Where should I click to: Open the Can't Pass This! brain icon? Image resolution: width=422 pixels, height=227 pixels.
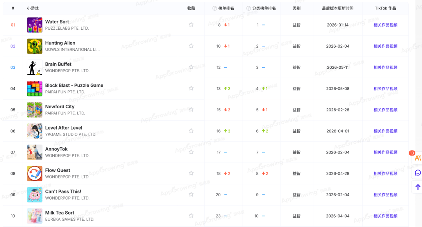tap(35, 195)
